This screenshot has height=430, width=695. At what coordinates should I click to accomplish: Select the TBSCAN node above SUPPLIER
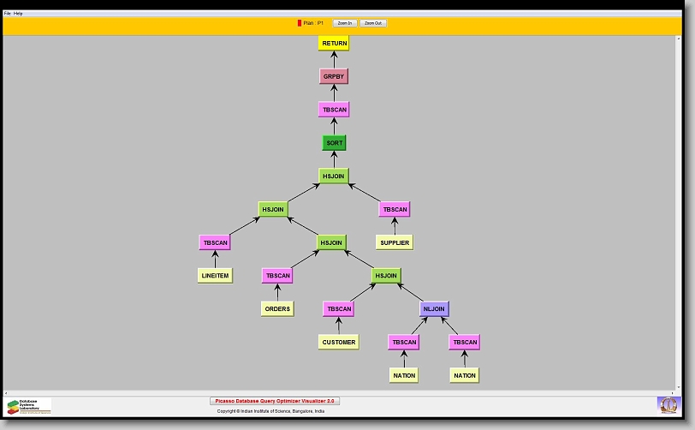pyautogui.click(x=395, y=209)
